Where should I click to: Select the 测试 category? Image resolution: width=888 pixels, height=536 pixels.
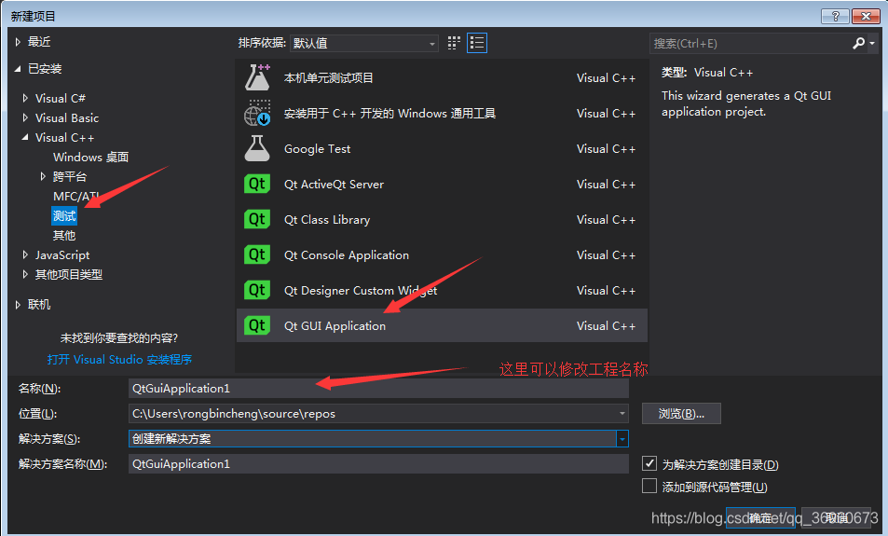pos(64,216)
